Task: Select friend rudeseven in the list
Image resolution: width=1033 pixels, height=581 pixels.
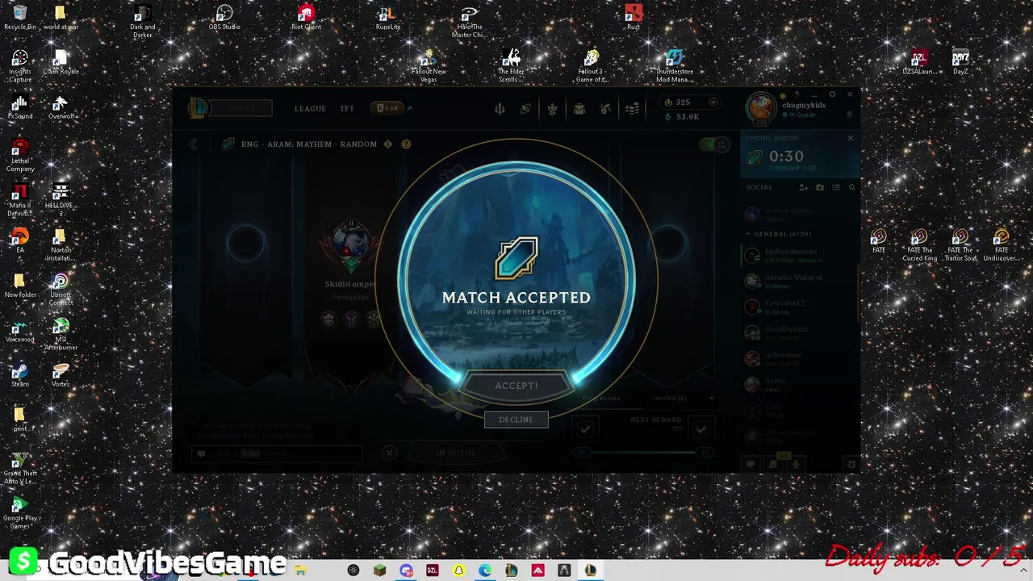Action: (x=797, y=358)
